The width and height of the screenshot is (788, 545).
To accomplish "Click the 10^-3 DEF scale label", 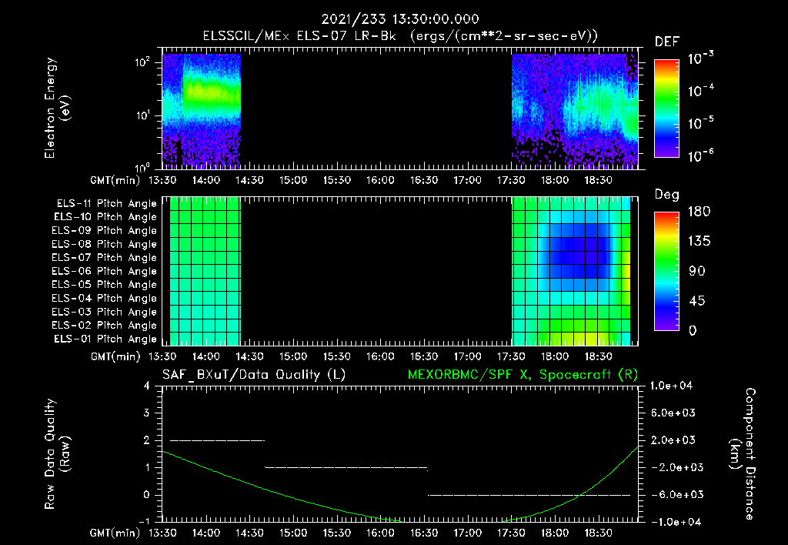I will tap(700, 59).
